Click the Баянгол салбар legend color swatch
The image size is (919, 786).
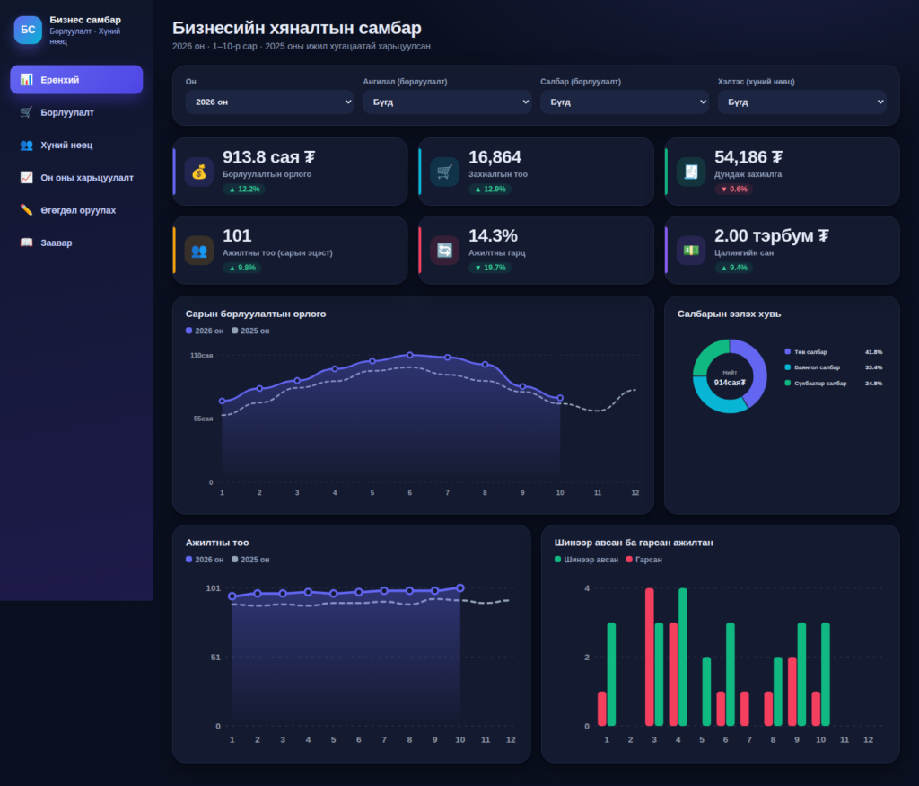point(788,367)
